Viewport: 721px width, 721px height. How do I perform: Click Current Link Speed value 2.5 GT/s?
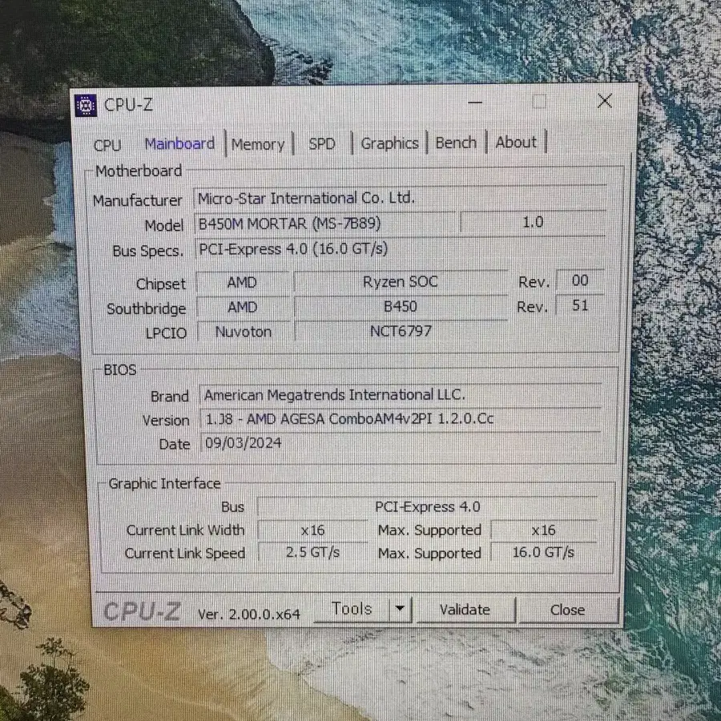[x=312, y=552]
